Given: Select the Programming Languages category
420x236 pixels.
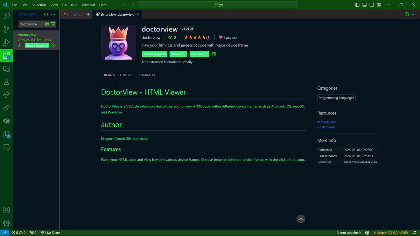Looking at the screenshot, I should [336, 98].
